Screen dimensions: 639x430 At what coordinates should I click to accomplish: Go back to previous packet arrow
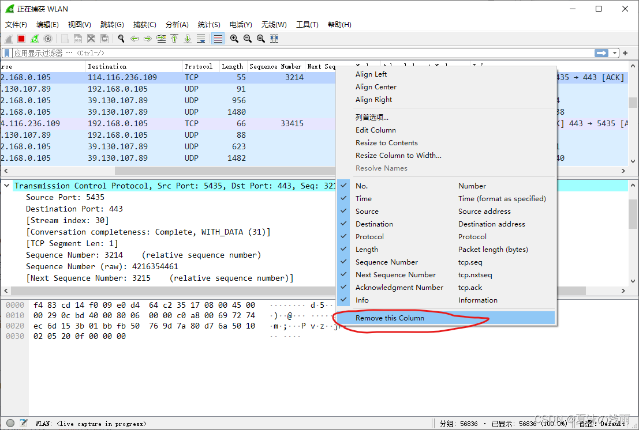click(x=134, y=39)
